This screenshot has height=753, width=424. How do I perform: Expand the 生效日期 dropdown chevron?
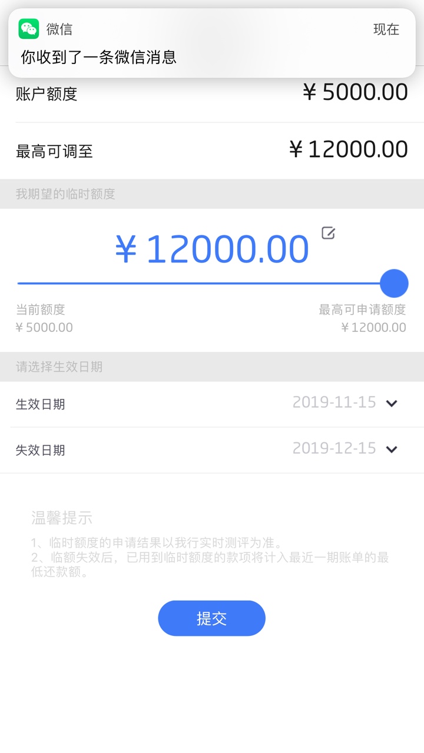392,404
